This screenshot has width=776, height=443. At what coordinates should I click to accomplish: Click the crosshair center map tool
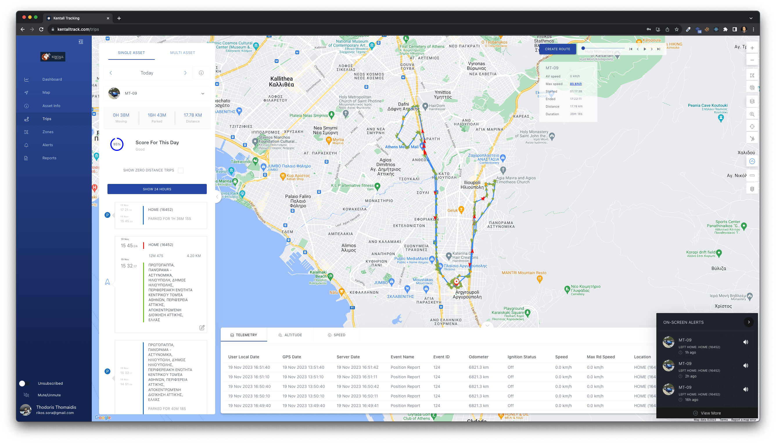[752, 126]
